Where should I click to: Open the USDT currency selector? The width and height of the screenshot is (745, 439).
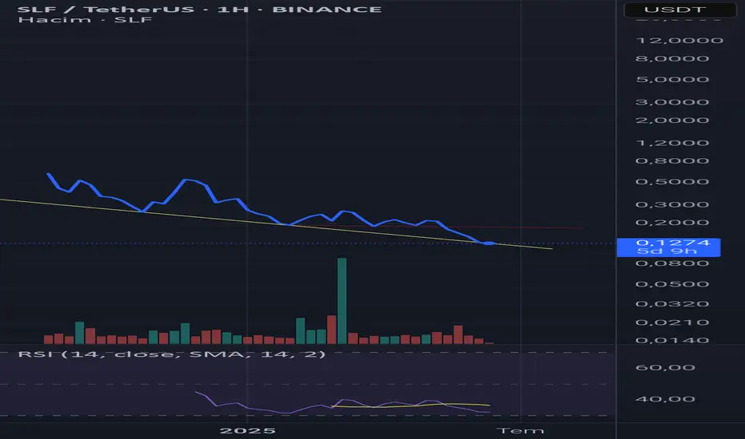coord(679,10)
